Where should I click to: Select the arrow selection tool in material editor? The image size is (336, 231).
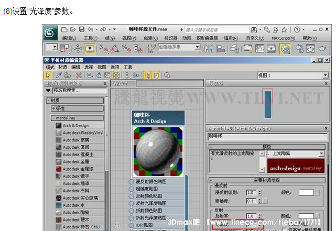(x=48, y=75)
